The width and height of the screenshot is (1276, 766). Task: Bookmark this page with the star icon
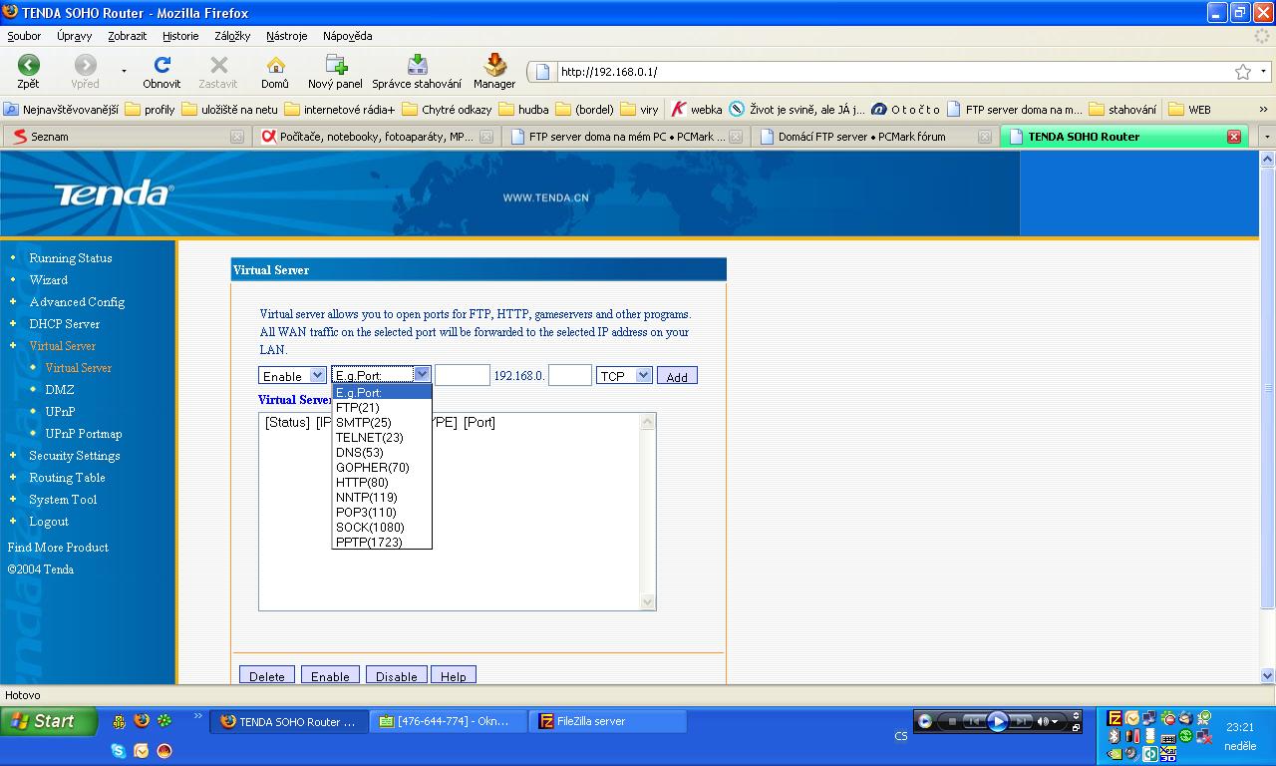point(1243,72)
